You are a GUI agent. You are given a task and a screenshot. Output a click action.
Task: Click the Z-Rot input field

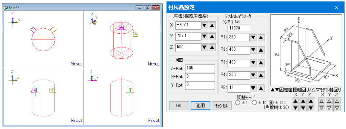200,69
